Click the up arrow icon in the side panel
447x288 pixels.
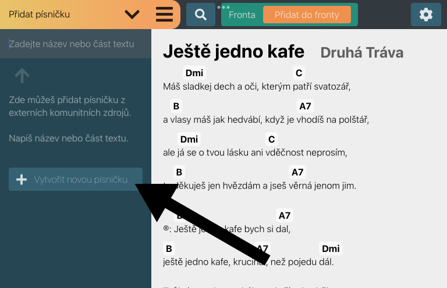(x=22, y=76)
